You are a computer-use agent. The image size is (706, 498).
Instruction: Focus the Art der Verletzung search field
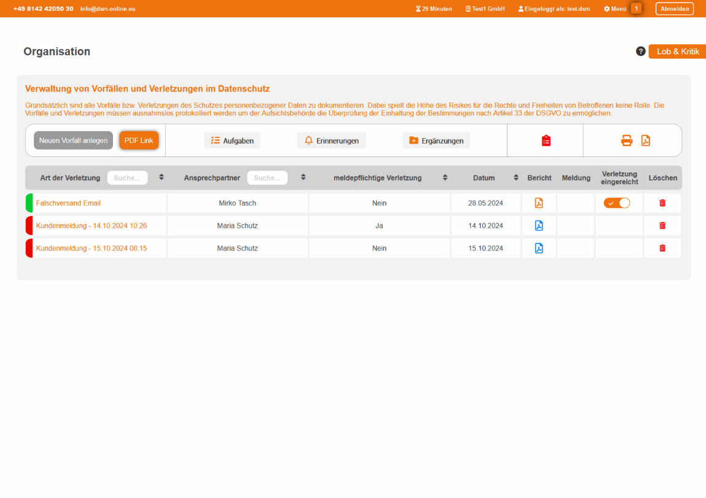tap(127, 178)
